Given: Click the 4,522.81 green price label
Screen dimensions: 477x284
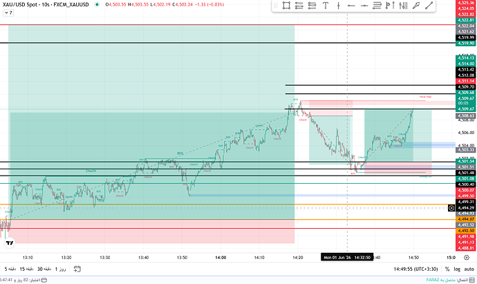Looking at the screenshot, I should (466, 20).
